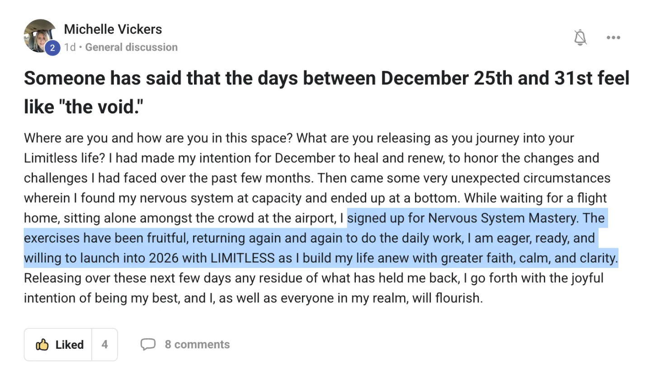Viewport: 651px width, 370px height.
Task: Open the 8 comments link
Action: 197,345
